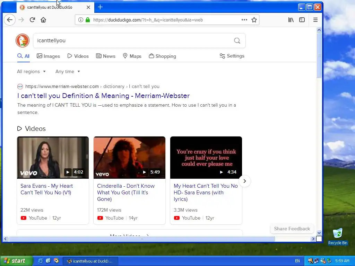
Task: Click the media player quick launch icon
Action: point(56,261)
